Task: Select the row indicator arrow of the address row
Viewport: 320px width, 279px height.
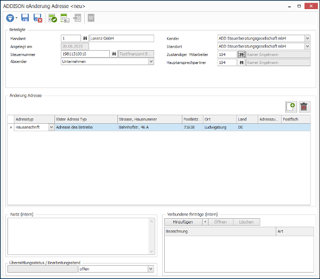Action: (11, 127)
